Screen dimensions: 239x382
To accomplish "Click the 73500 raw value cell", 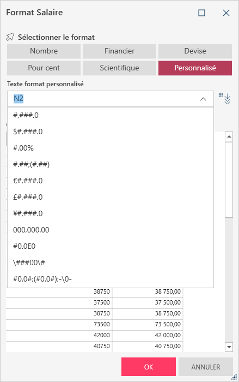I will 59,324.
